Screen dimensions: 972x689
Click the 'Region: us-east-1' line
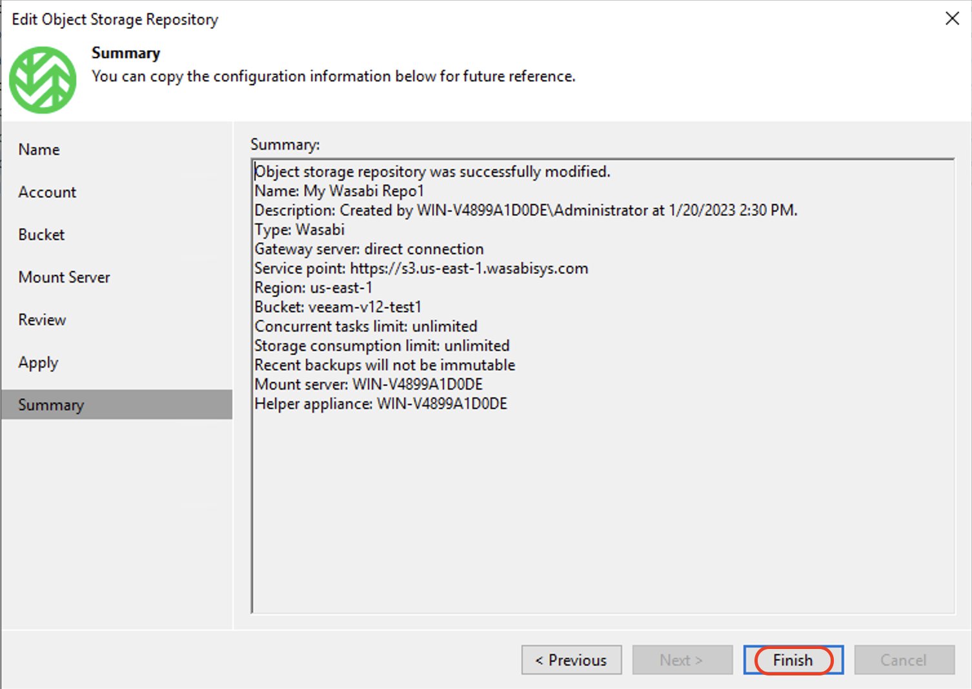313,288
